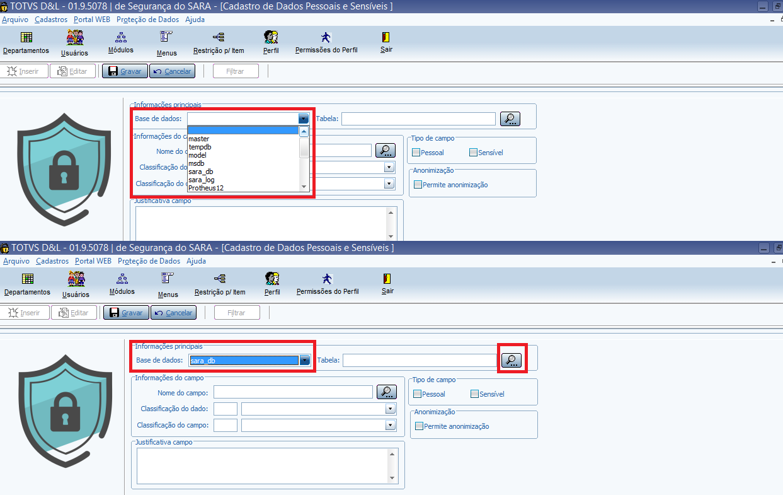
Task: Select model in the database list
Action: point(243,155)
